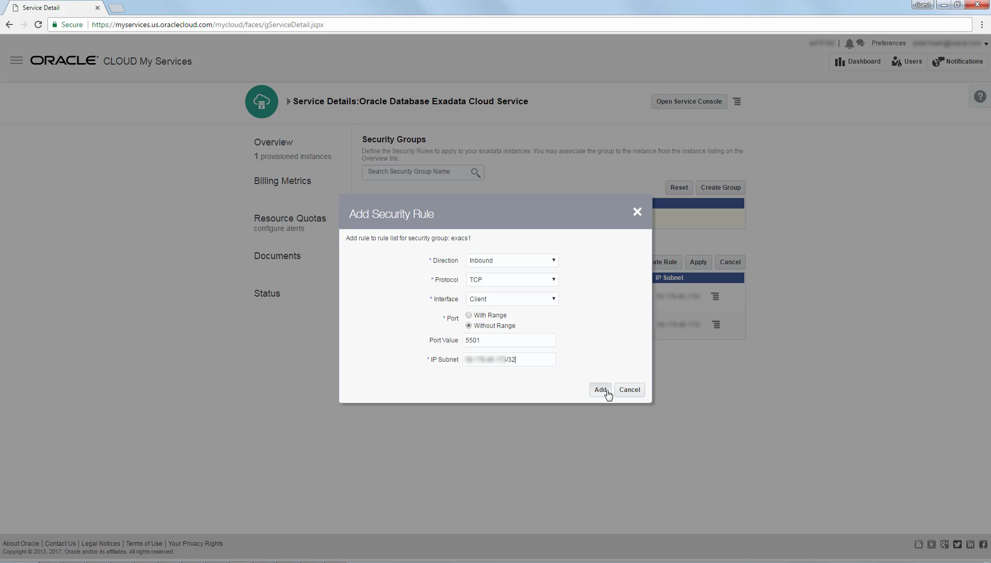991x563 pixels.
Task: Open the Interface dropdown
Action: tap(512, 299)
